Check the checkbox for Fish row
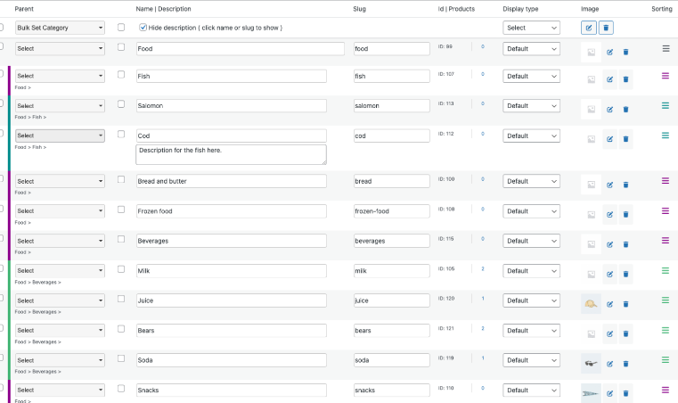 [121, 75]
